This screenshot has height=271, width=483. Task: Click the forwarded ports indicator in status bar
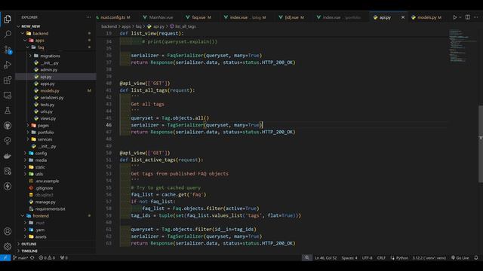(63, 257)
